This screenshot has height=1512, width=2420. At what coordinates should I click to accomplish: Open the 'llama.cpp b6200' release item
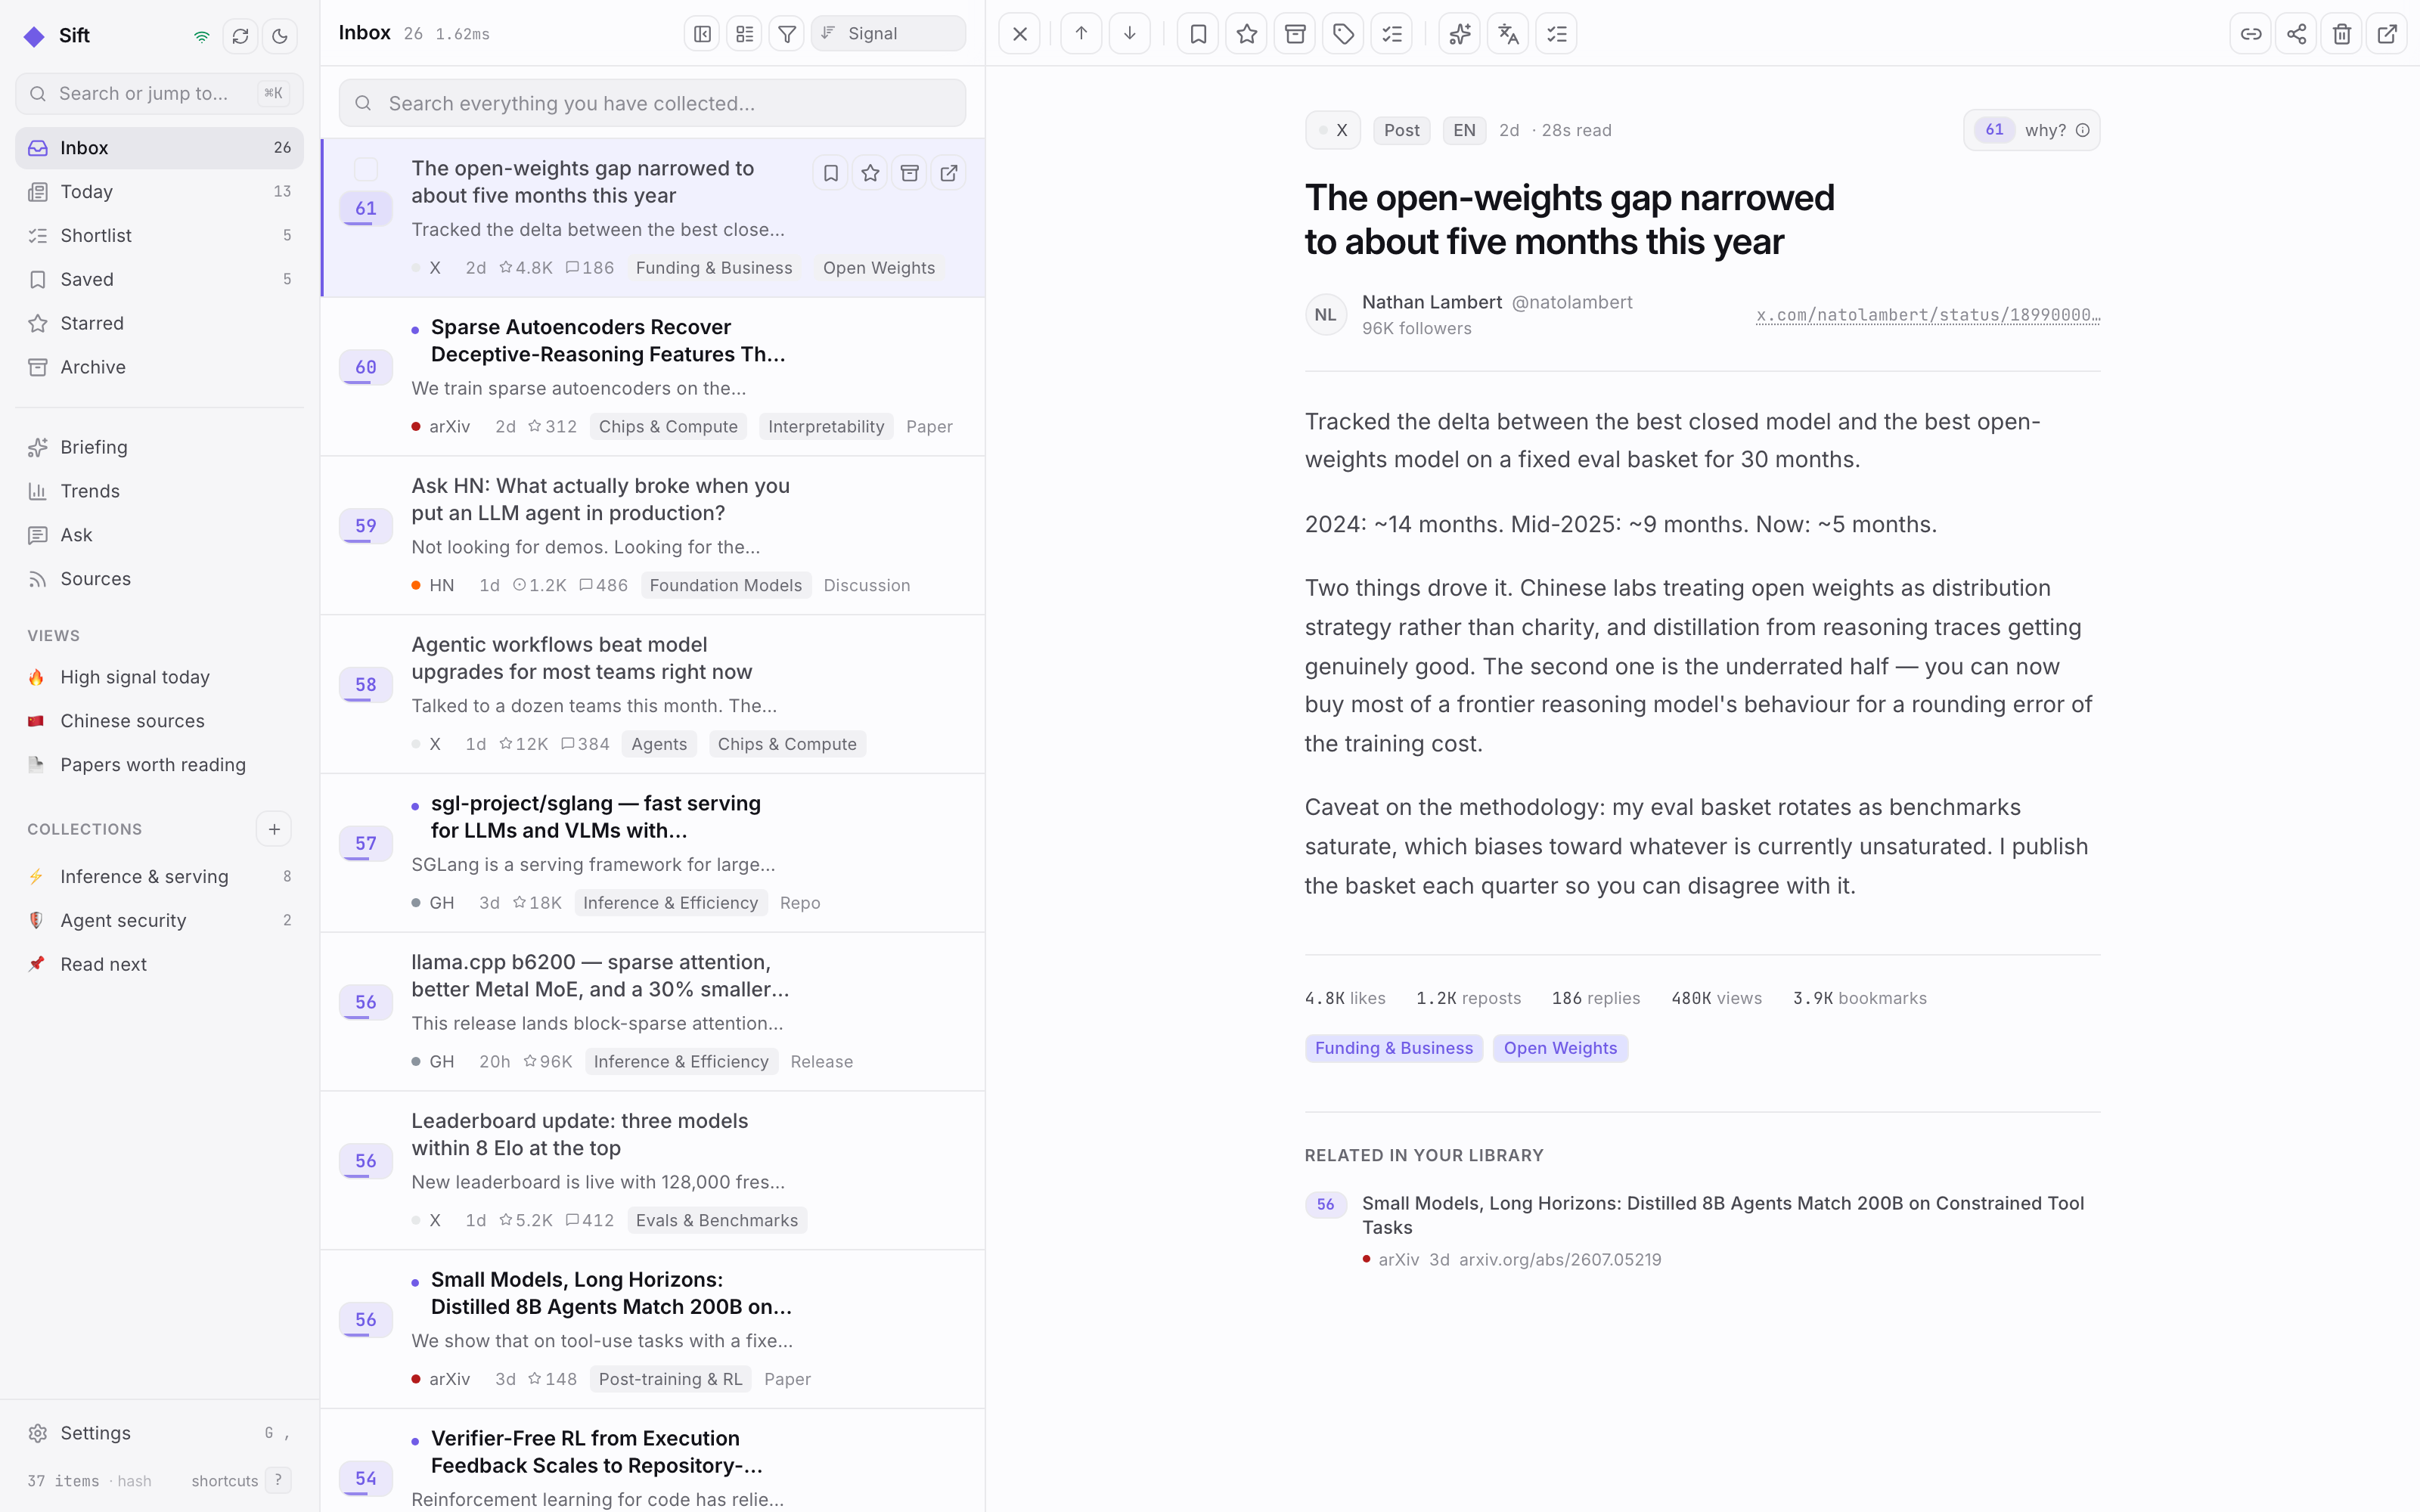(652, 1012)
